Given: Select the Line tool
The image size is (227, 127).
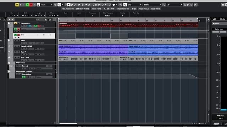Looking at the screenshot, I should pyautogui.click(x=103, y=5).
